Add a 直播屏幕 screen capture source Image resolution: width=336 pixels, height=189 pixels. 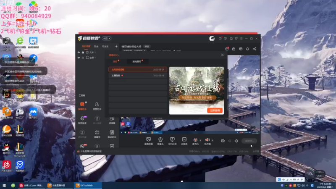click(149, 141)
